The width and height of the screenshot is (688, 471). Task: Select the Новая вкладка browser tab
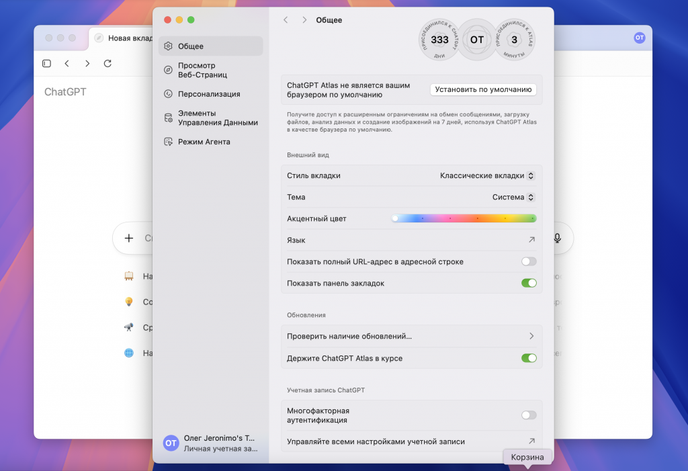[122, 38]
